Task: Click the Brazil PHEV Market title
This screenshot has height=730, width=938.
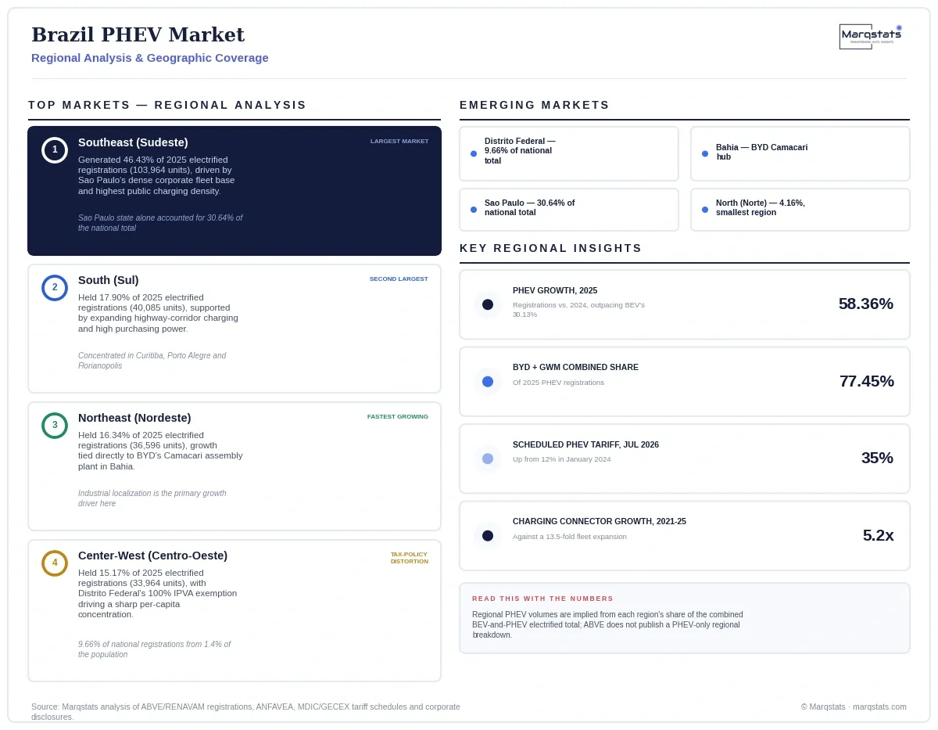Action: point(138,35)
